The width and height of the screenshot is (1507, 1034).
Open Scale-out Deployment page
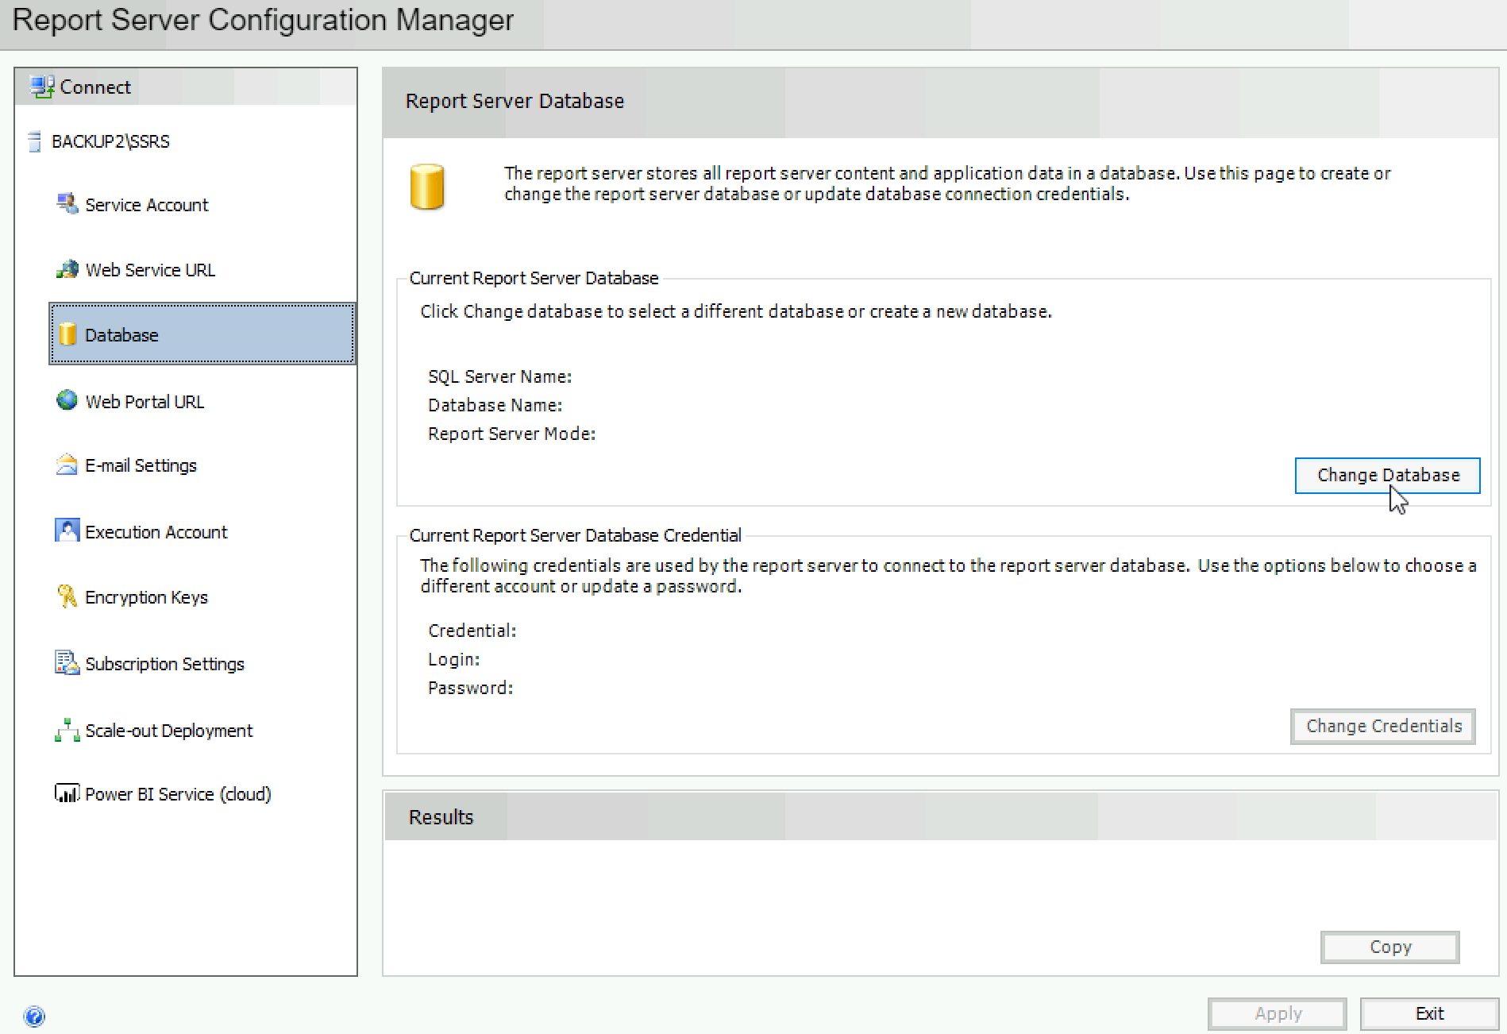[169, 731]
